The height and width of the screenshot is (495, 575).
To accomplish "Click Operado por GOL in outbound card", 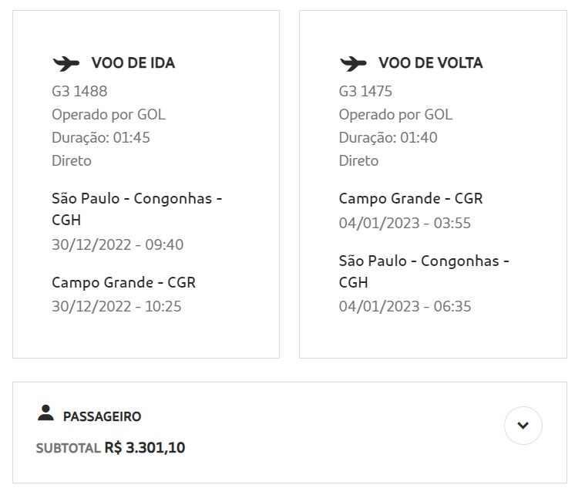I will click(109, 114).
